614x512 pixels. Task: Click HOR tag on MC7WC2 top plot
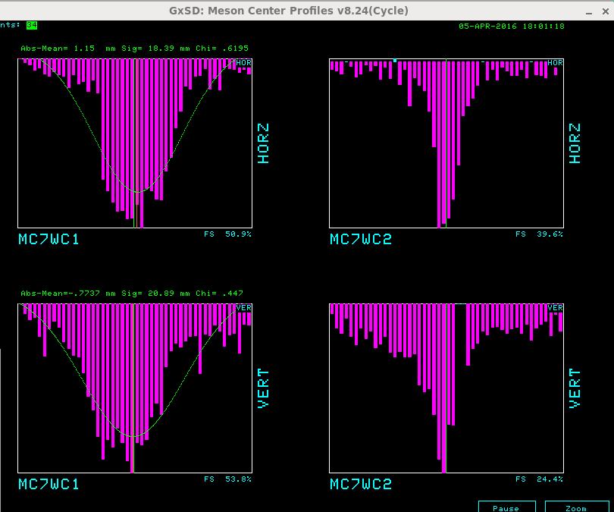(555, 63)
